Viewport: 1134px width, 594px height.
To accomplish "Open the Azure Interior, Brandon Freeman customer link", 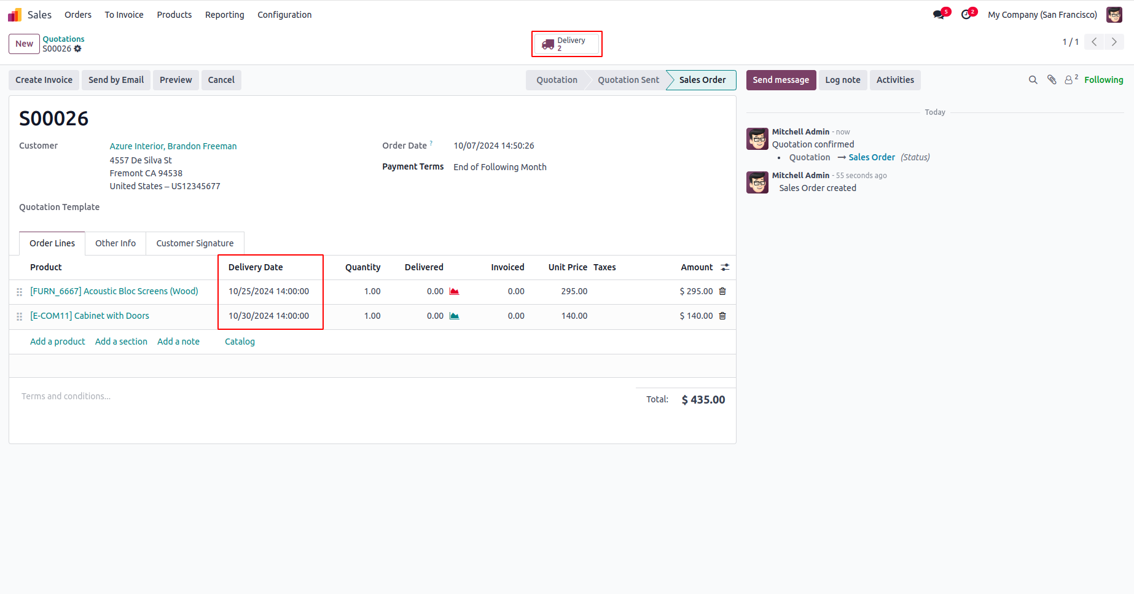I will (x=173, y=146).
